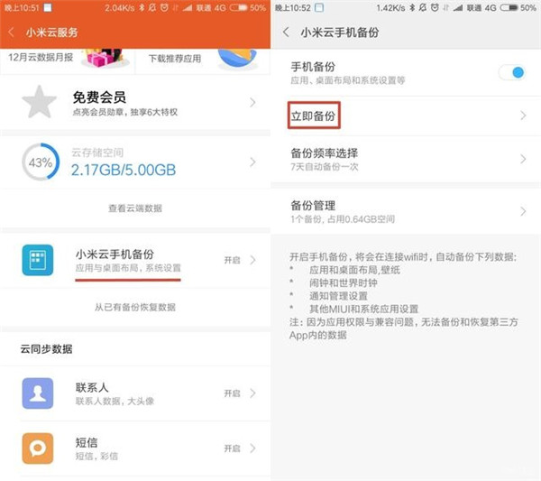
Task: Tap 开启 status on 小米云手机备份 row
Action: pos(232,260)
